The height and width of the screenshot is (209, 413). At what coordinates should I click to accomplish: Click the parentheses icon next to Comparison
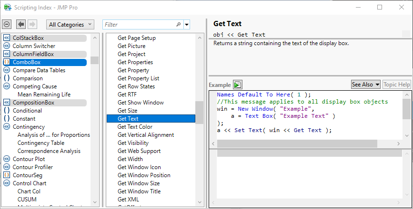point(7,78)
